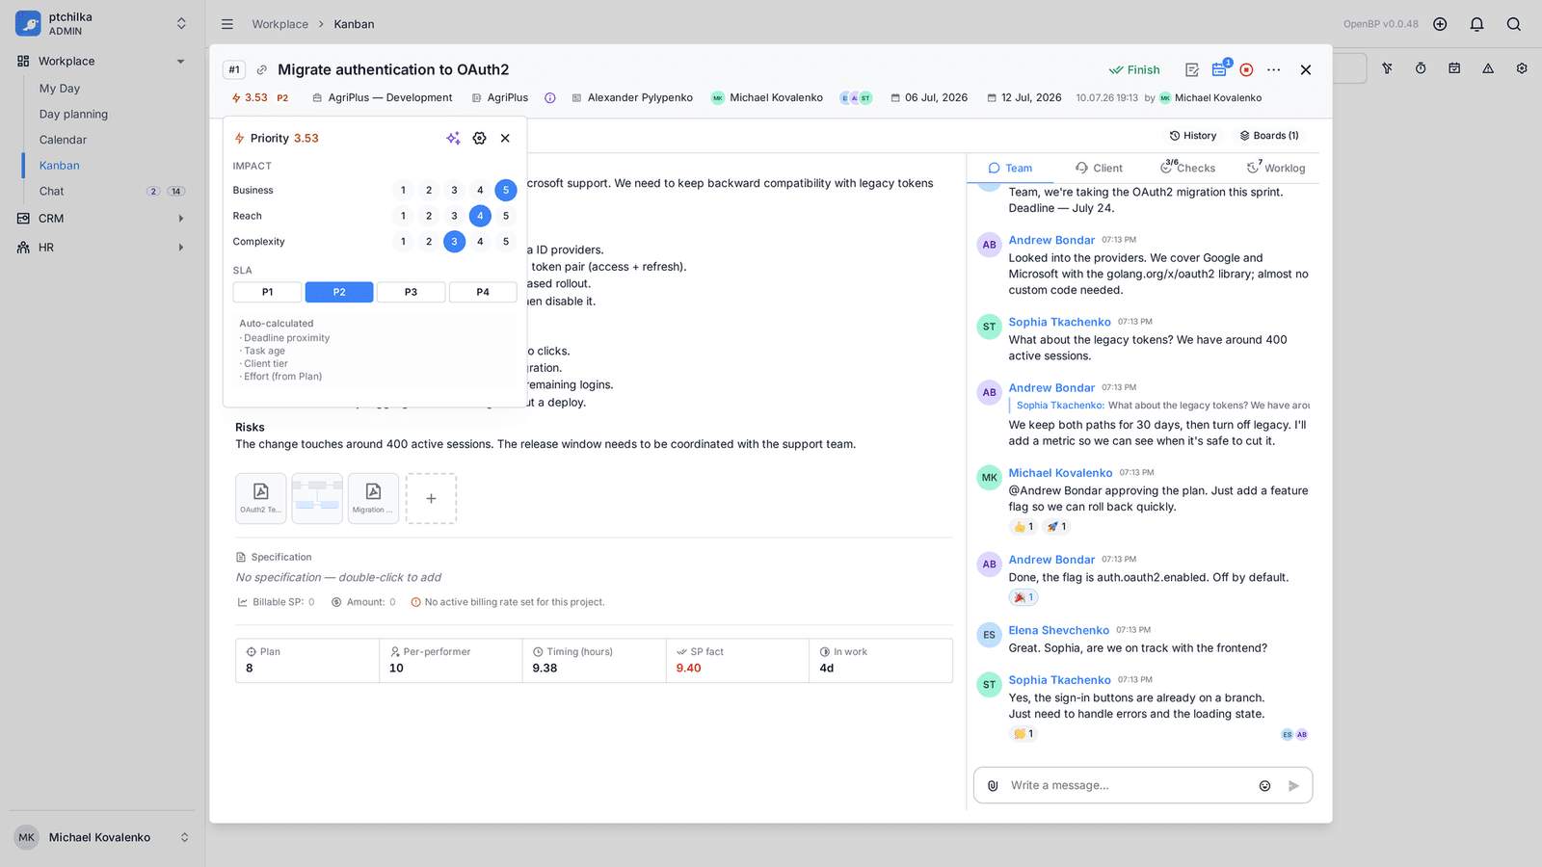The image size is (1542, 867).
Task: Set Reach impact to 2
Action: tap(429, 216)
